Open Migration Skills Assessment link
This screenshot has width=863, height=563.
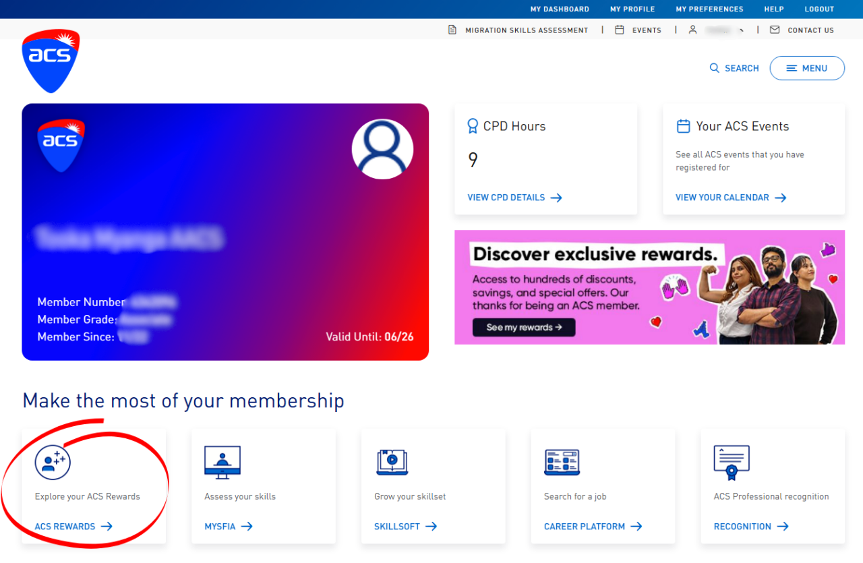click(526, 30)
